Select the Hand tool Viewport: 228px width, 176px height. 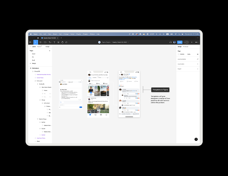62,42
